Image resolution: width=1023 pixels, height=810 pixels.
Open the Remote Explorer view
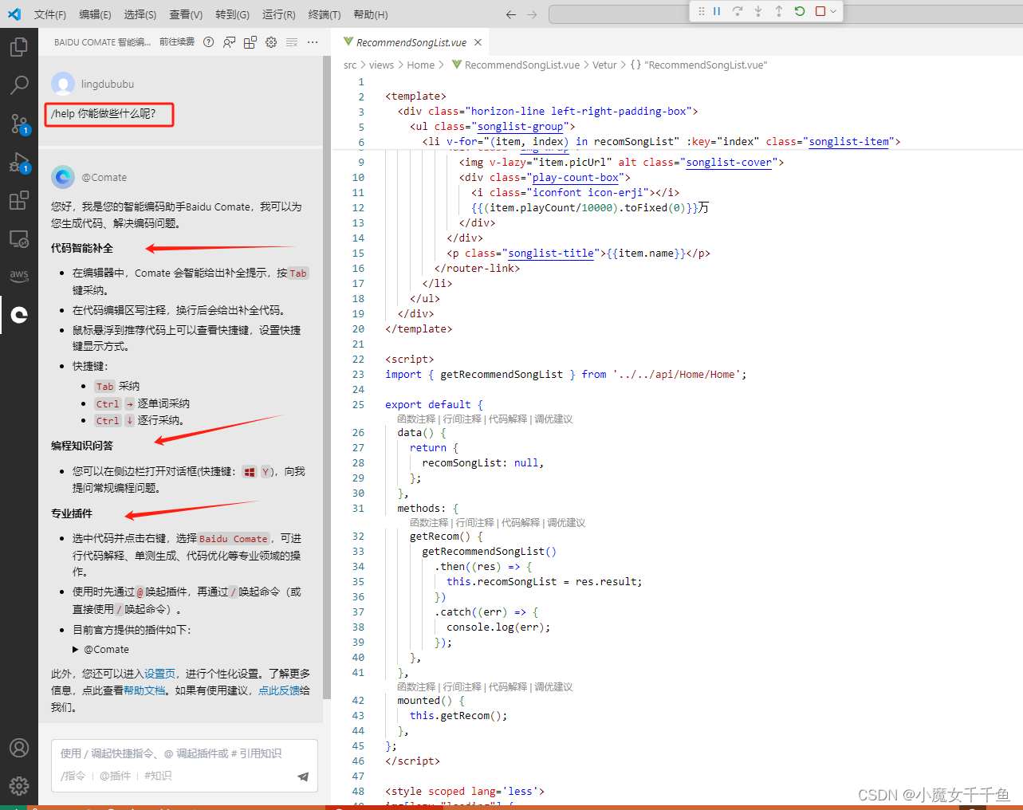coord(19,238)
